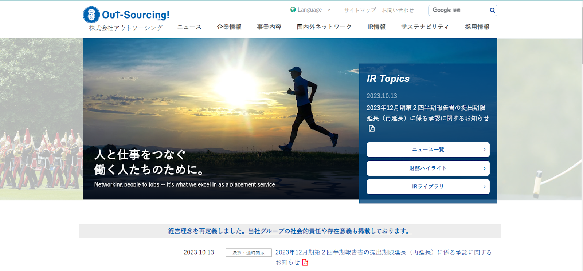
Task: Open the 企業情報 menu
Action: point(229,27)
